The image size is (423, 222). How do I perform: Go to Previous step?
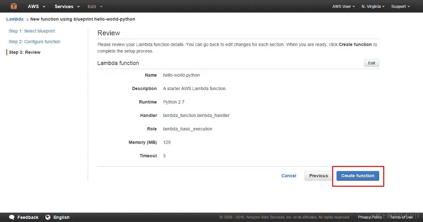318,176
